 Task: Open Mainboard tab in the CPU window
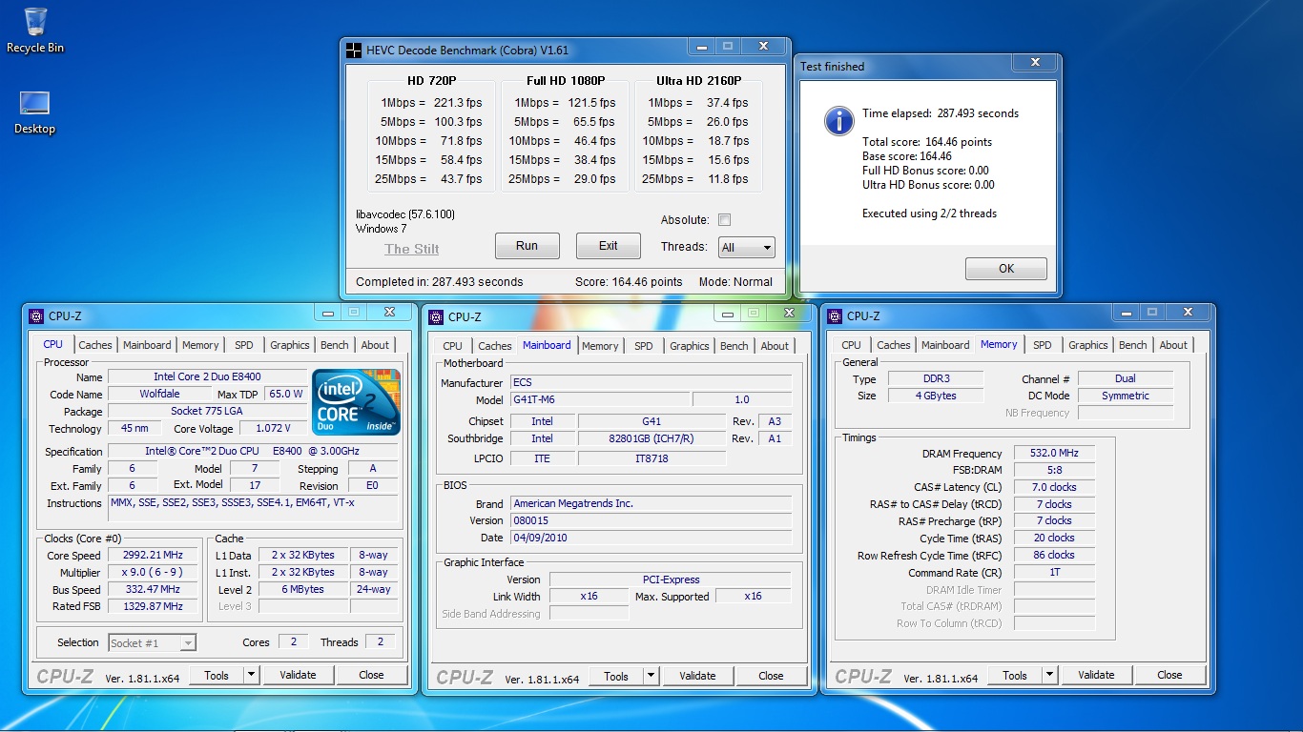147,345
